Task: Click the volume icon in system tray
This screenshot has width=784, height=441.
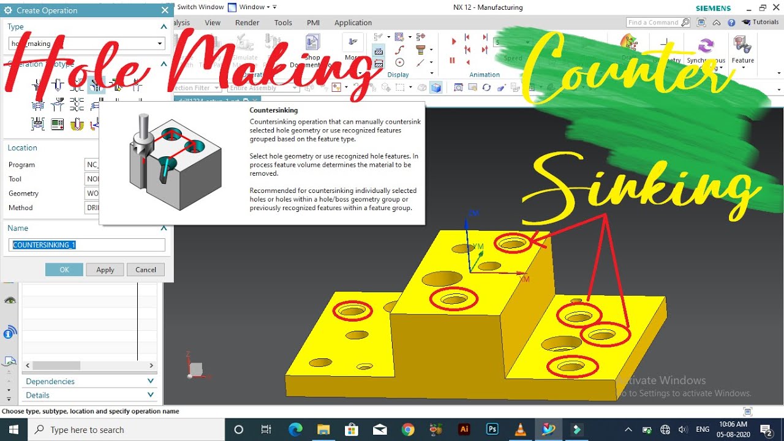Action: 683,429
